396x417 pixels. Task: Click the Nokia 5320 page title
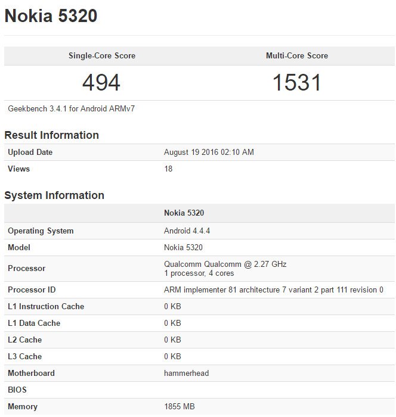(x=51, y=17)
